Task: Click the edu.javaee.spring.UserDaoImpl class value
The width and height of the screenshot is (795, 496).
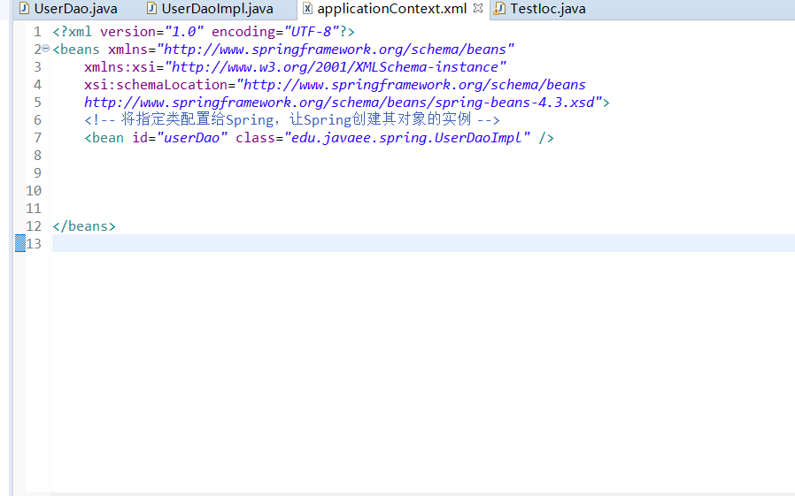Action: point(407,138)
